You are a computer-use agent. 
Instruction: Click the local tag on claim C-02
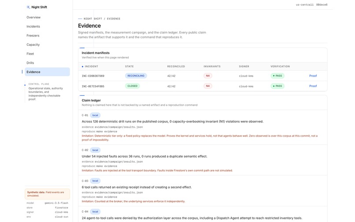click(x=95, y=150)
